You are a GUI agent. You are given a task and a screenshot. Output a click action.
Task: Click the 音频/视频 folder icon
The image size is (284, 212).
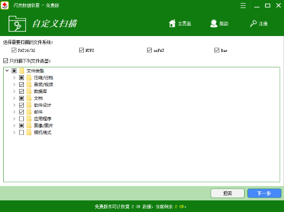(x=29, y=84)
